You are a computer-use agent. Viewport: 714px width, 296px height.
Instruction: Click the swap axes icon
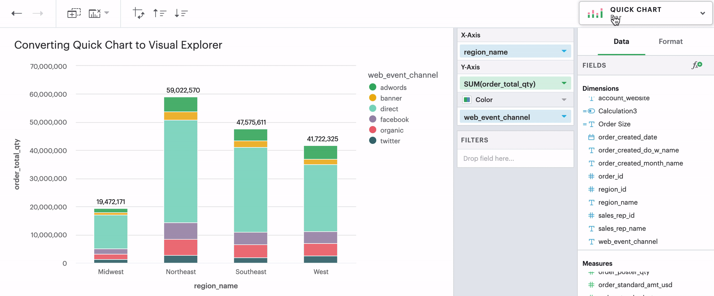pyautogui.click(x=139, y=14)
